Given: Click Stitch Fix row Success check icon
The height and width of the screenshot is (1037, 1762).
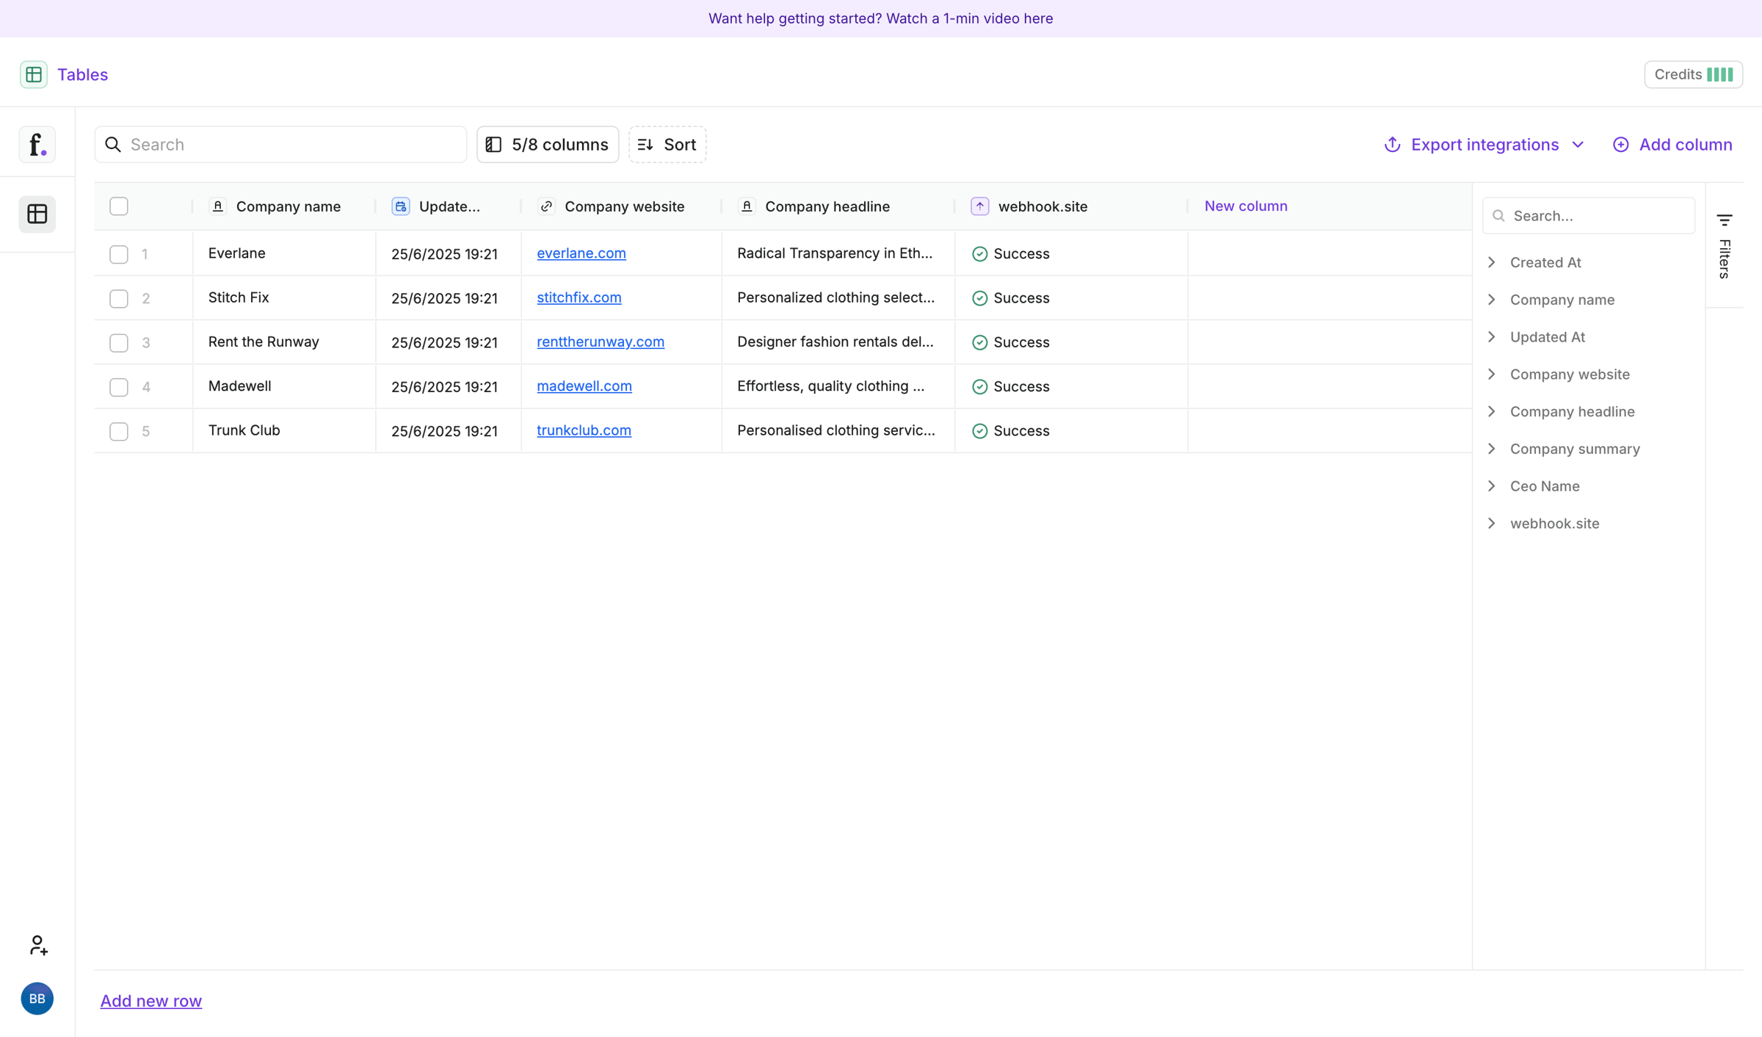Looking at the screenshot, I should click(x=979, y=298).
